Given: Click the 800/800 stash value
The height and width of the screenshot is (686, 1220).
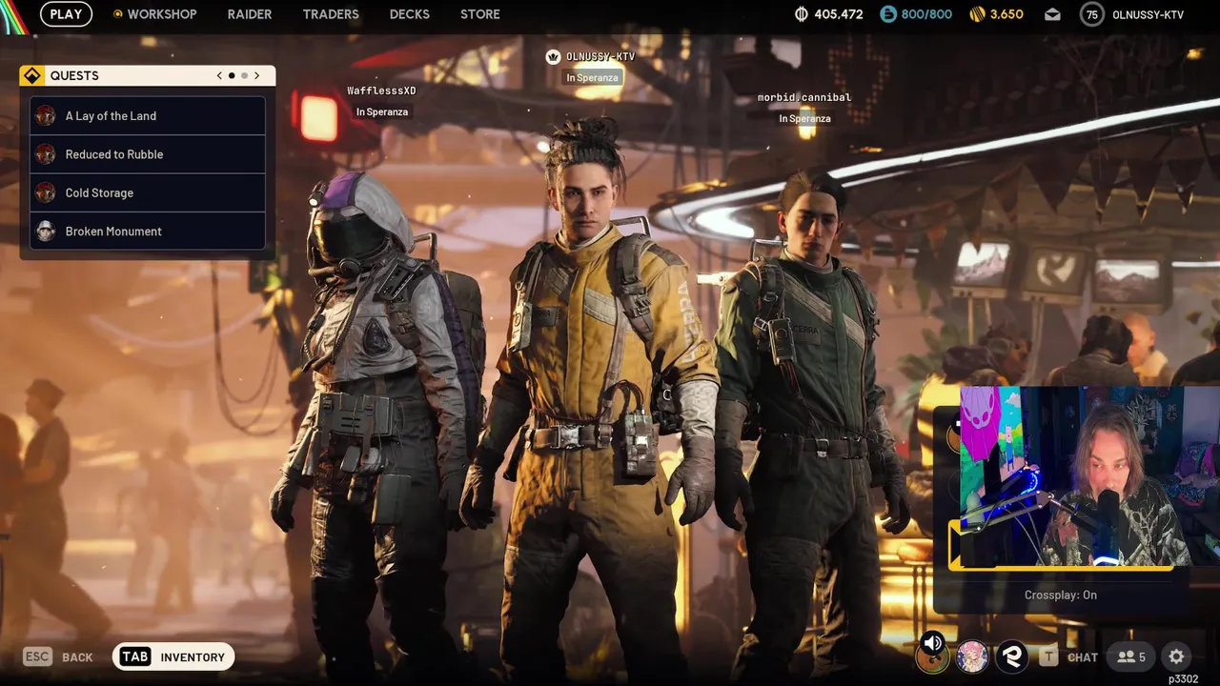Looking at the screenshot, I should click(926, 14).
